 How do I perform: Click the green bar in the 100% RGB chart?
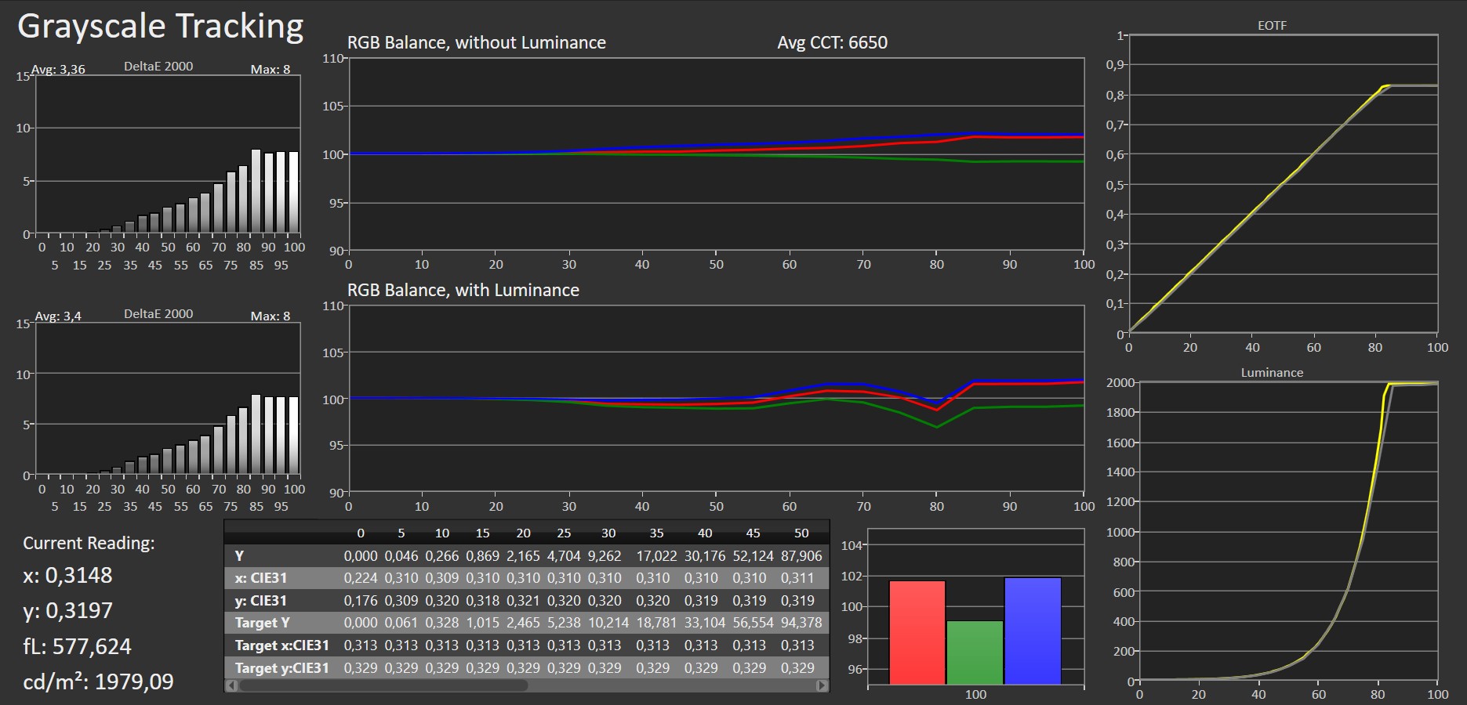point(975,653)
